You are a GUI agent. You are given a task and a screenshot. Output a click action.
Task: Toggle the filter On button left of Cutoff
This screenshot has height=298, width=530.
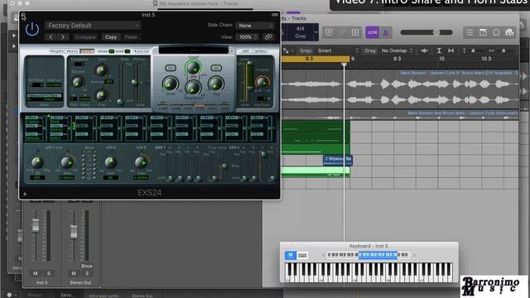171,68
